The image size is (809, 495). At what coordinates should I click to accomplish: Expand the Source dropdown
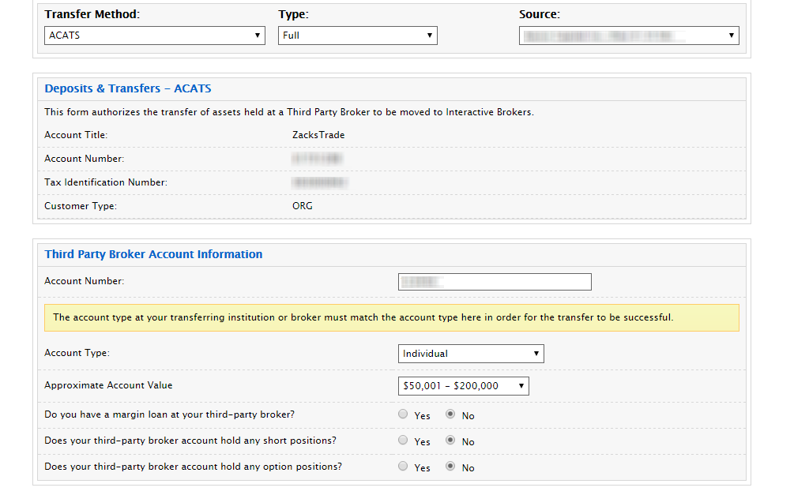tap(628, 36)
